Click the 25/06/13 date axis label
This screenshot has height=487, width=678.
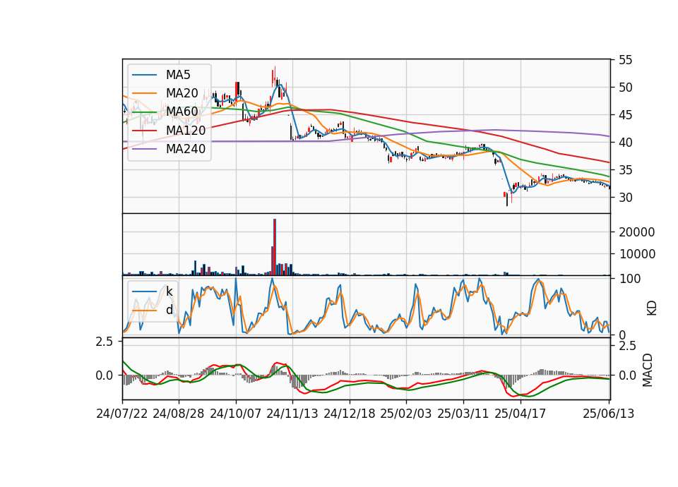608,414
